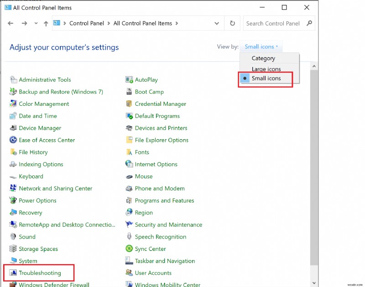Click the Fonts icon
365x287 pixels.
click(129, 152)
